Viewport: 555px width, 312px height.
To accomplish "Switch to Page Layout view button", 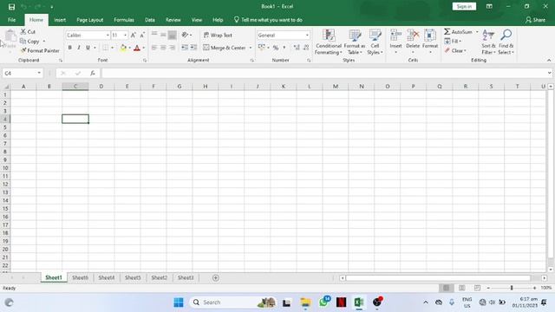I will point(462,288).
